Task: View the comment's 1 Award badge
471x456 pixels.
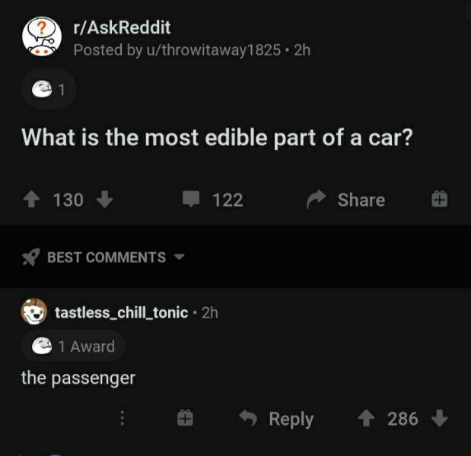Action: click(x=73, y=347)
